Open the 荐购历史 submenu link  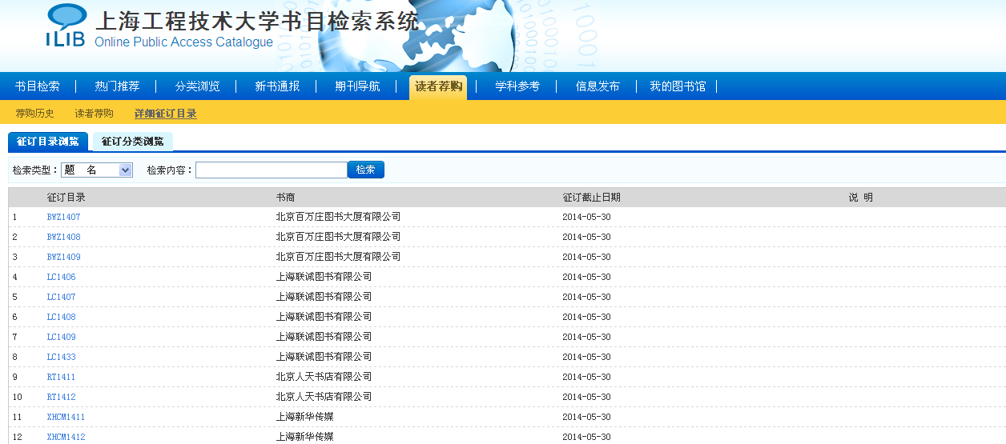tap(35, 114)
